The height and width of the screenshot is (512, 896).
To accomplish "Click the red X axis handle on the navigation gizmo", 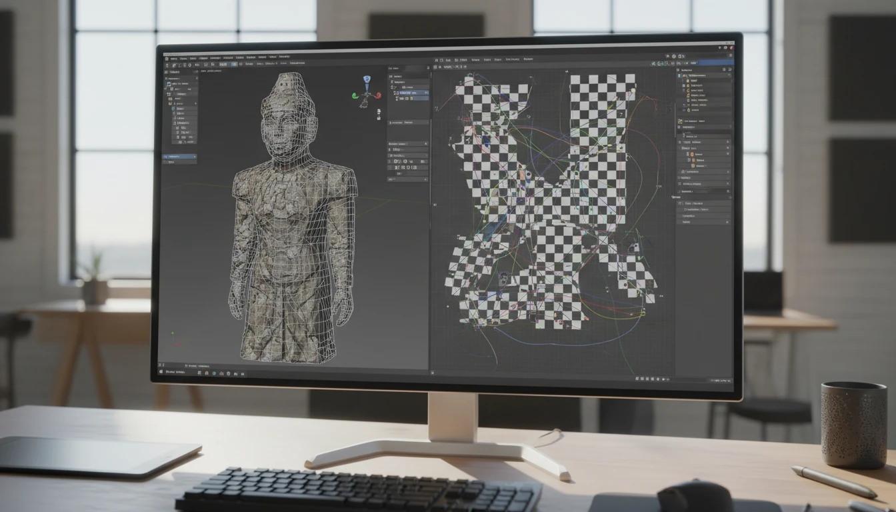I will tap(378, 95).
